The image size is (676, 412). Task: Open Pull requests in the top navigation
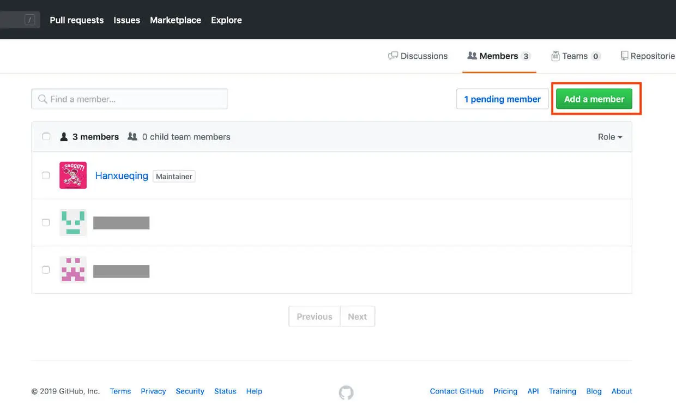click(x=77, y=20)
